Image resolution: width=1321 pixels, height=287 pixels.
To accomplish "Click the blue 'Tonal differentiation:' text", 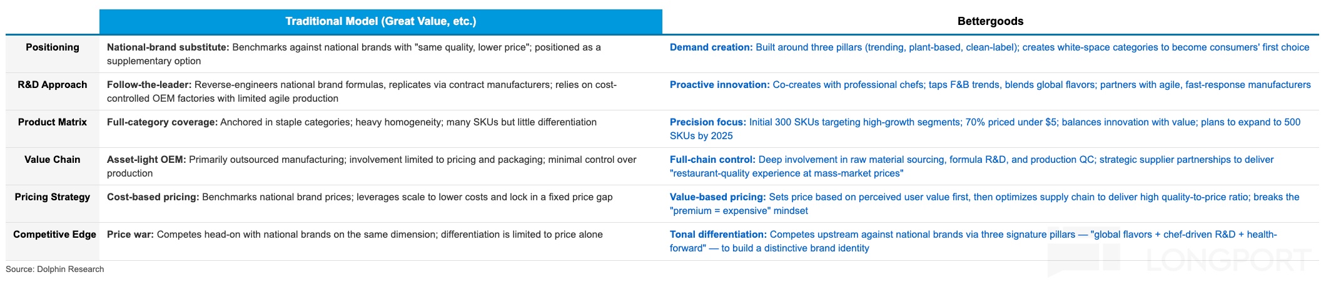I will [717, 235].
